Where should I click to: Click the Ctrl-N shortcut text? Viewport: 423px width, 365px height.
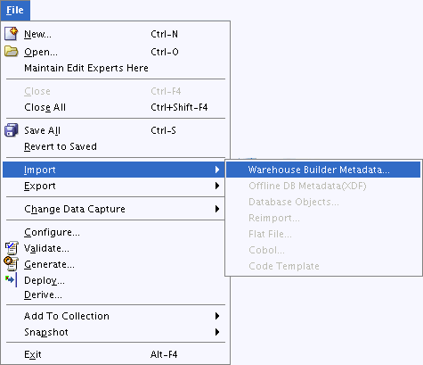click(164, 34)
